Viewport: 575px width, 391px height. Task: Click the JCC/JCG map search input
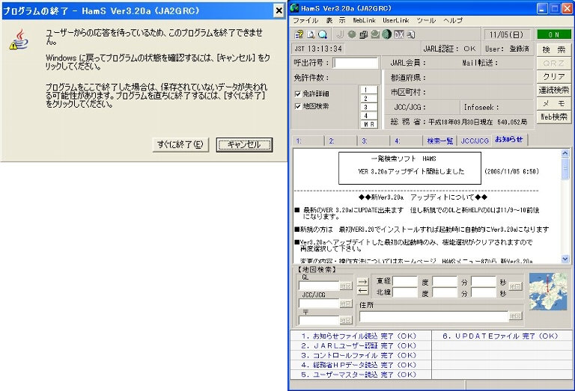[319, 304]
